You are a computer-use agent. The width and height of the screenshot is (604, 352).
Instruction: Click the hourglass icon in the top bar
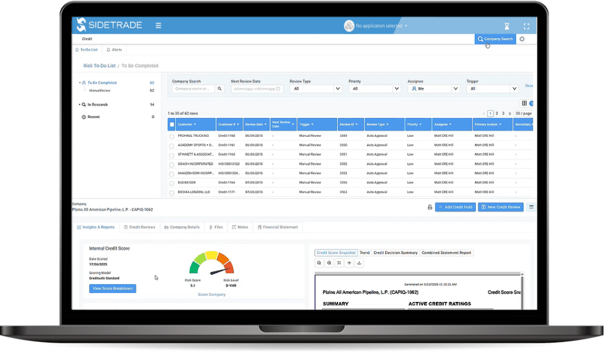507,26
